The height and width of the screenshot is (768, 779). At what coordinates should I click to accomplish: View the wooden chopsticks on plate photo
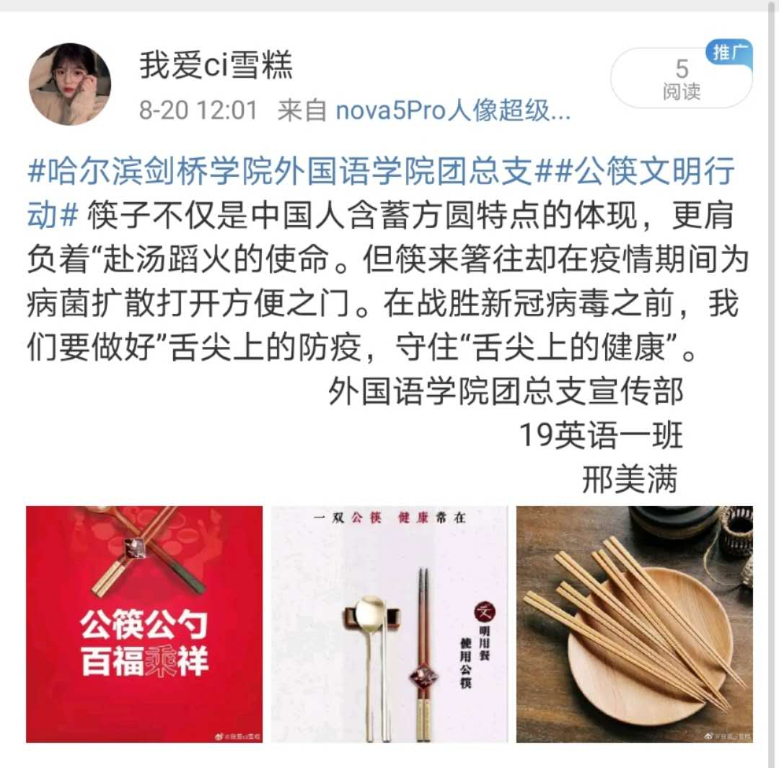tap(635, 624)
